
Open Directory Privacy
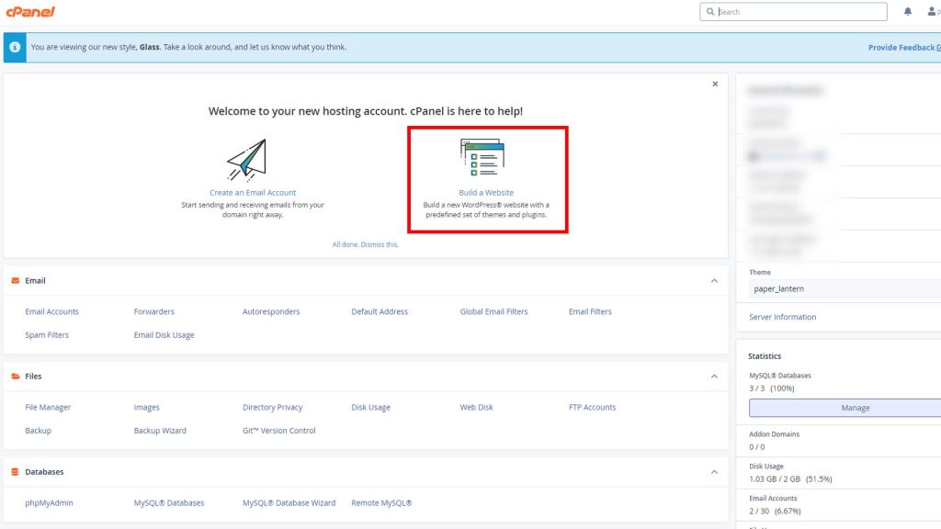(x=272, y=407)
